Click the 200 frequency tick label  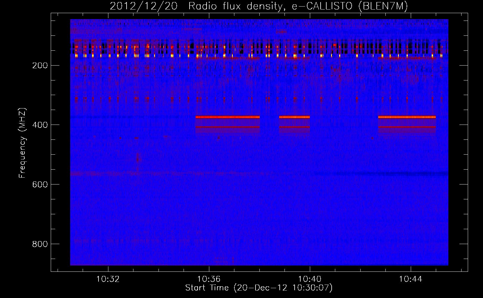tap(40, 66)
